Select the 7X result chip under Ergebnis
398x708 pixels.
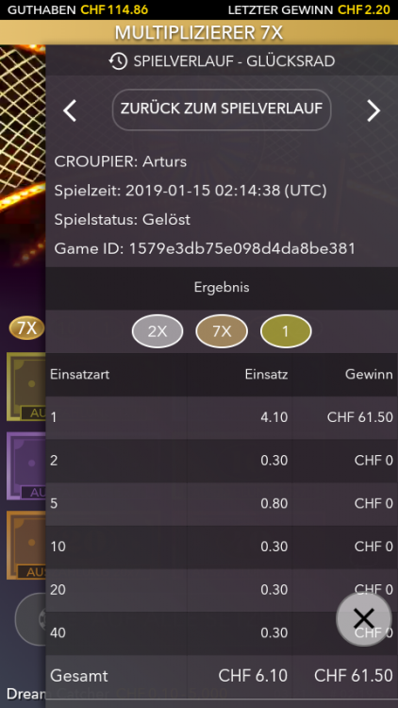[x=222, y=331]
